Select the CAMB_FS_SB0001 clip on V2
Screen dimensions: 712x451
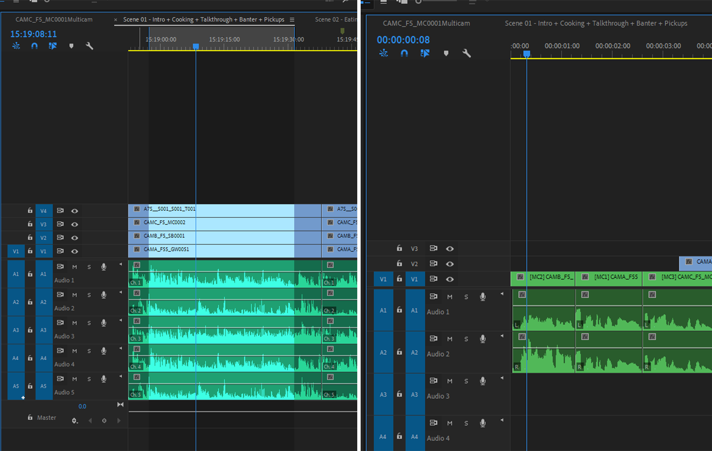click(211, 236)
